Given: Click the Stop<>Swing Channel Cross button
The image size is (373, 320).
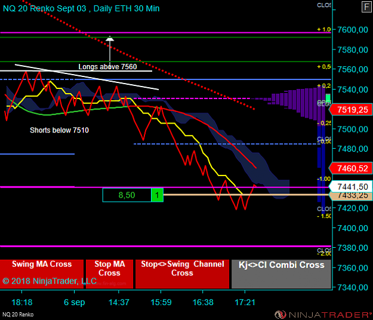Looking at the screenshot, I should click(x=182, y=274).
